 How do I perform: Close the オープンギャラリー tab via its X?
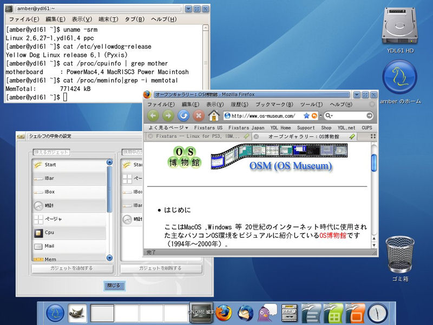256,136
